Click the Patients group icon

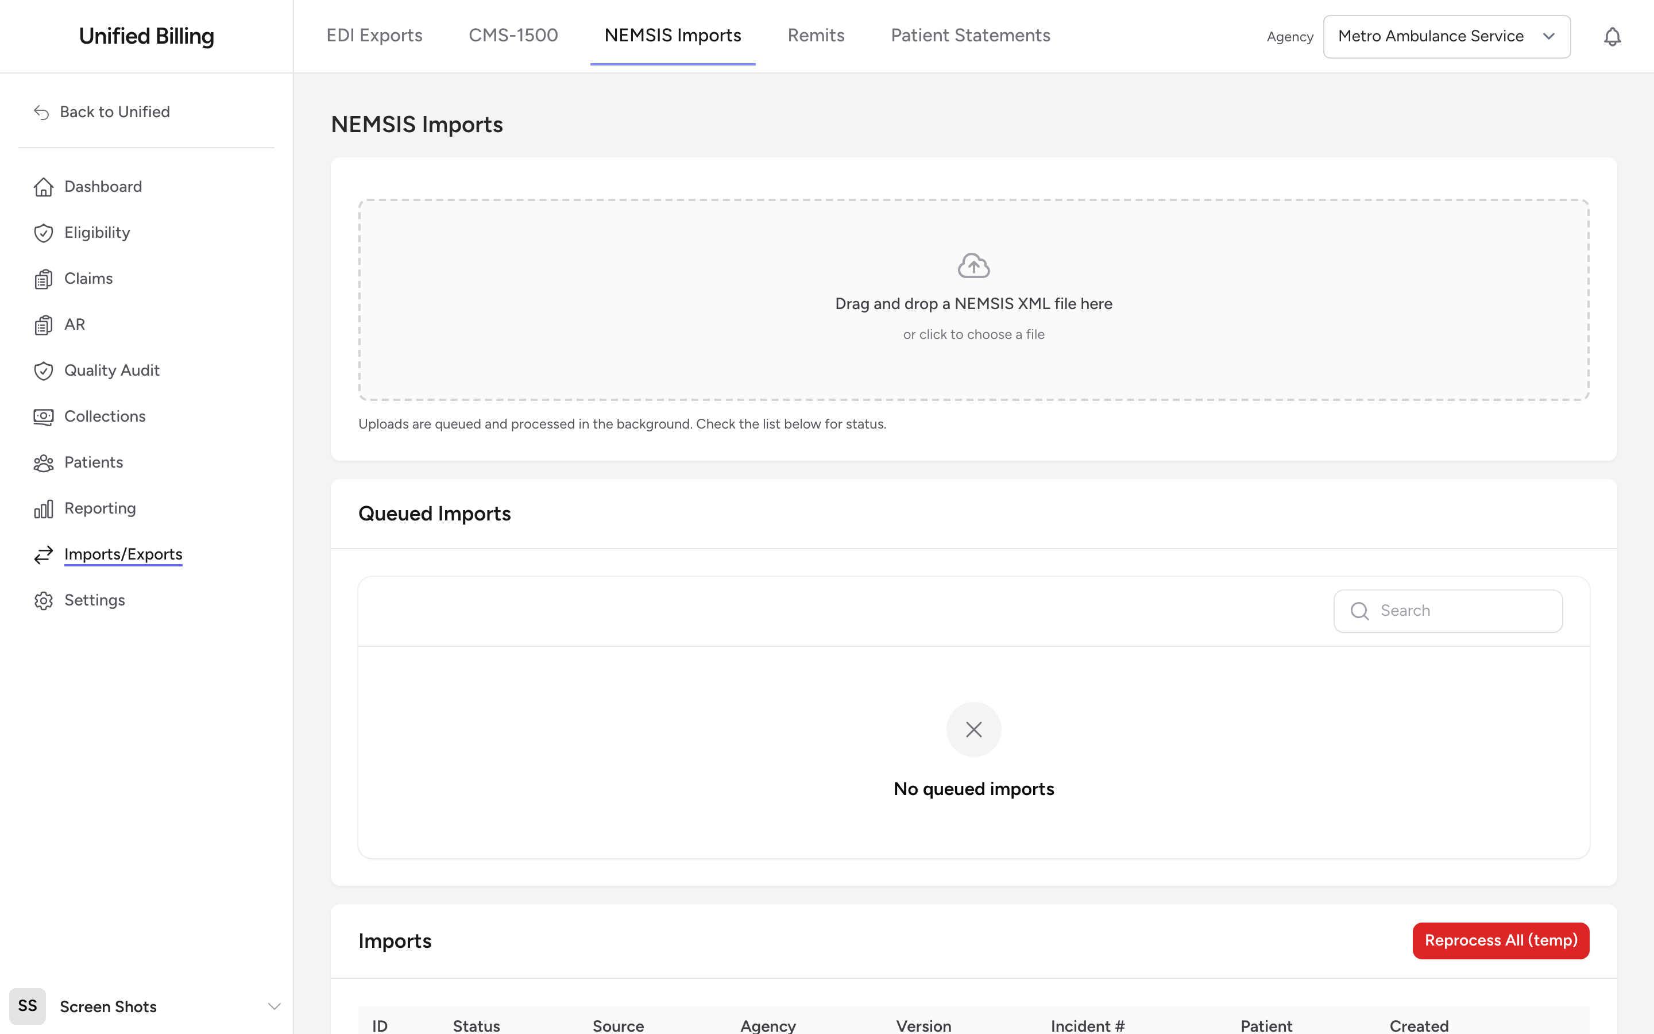click(44, 463)
